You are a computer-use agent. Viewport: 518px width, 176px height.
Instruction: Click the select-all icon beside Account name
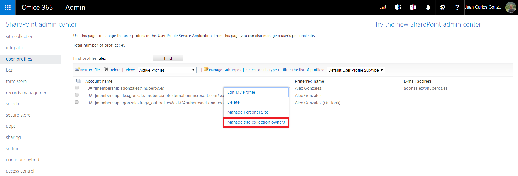(79, 81)
